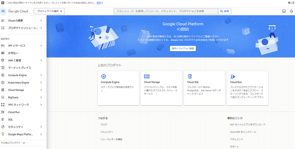Viewport: 295px width, 149px height.
Task: Open the ブログ link
Action: [104, 124]
